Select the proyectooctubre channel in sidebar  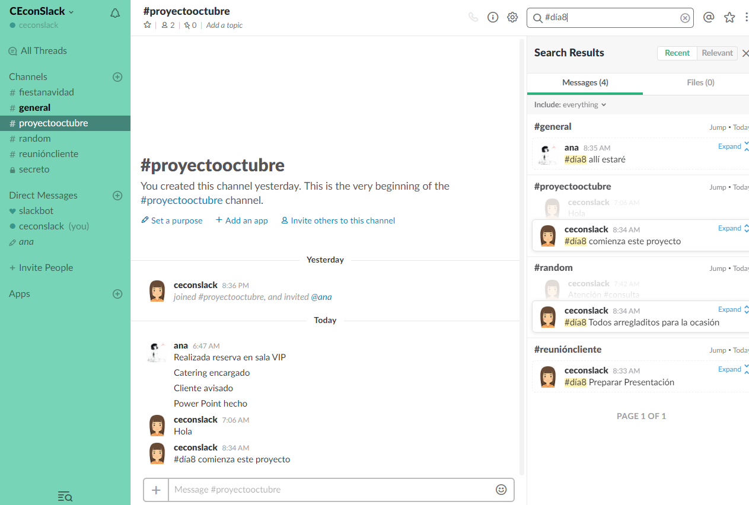(65, 123)
